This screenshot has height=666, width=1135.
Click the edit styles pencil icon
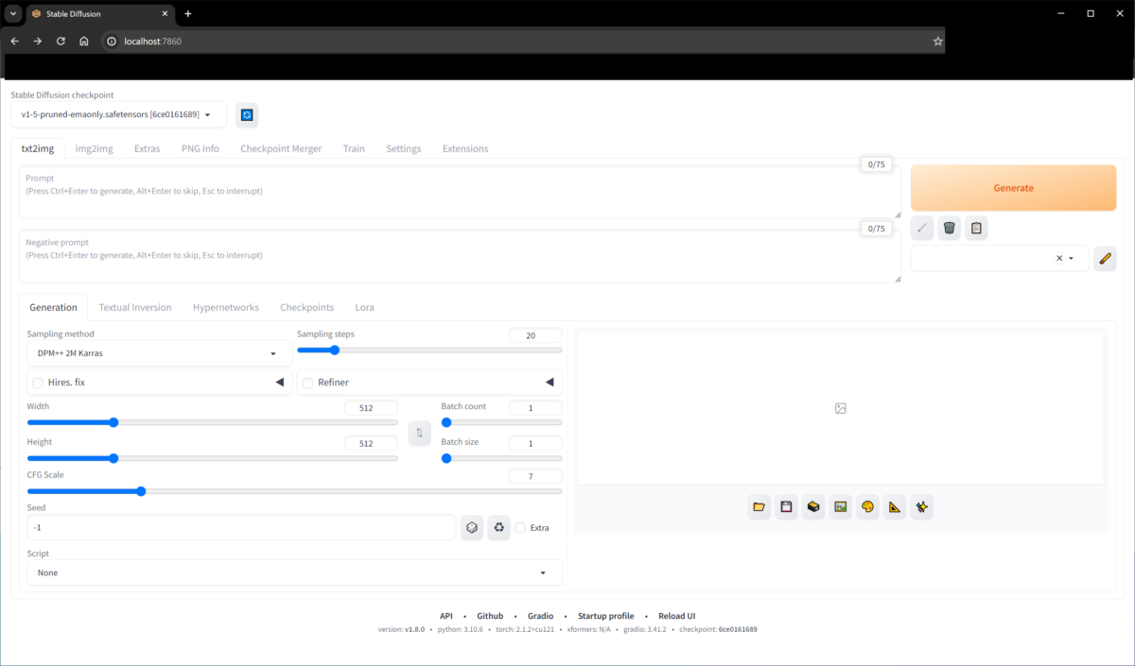click(1105, 258)
